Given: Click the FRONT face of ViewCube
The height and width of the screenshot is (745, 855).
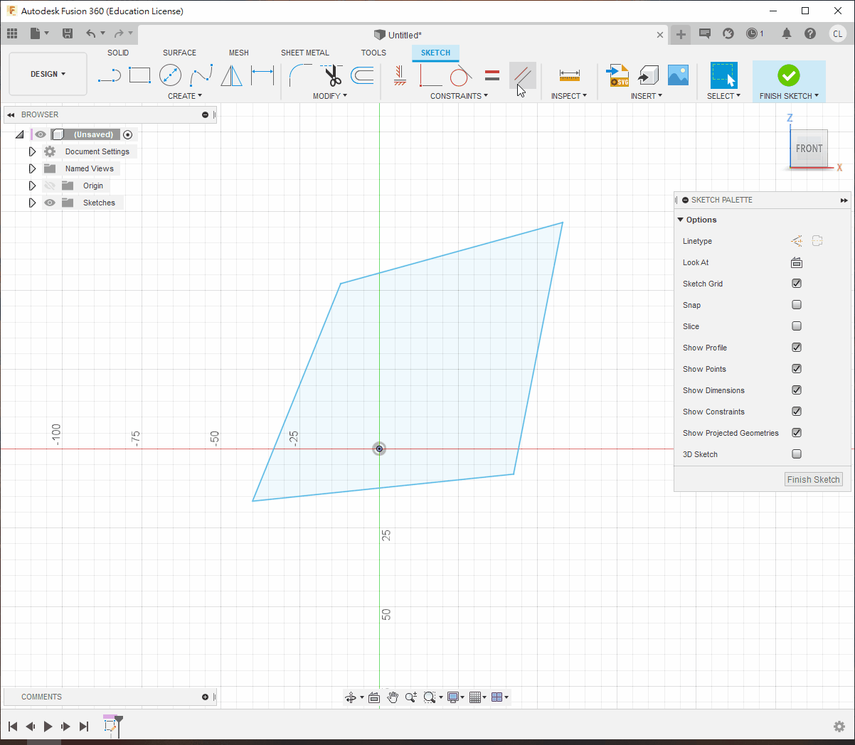Looking at the screenshot, I should tap(809, 149).
